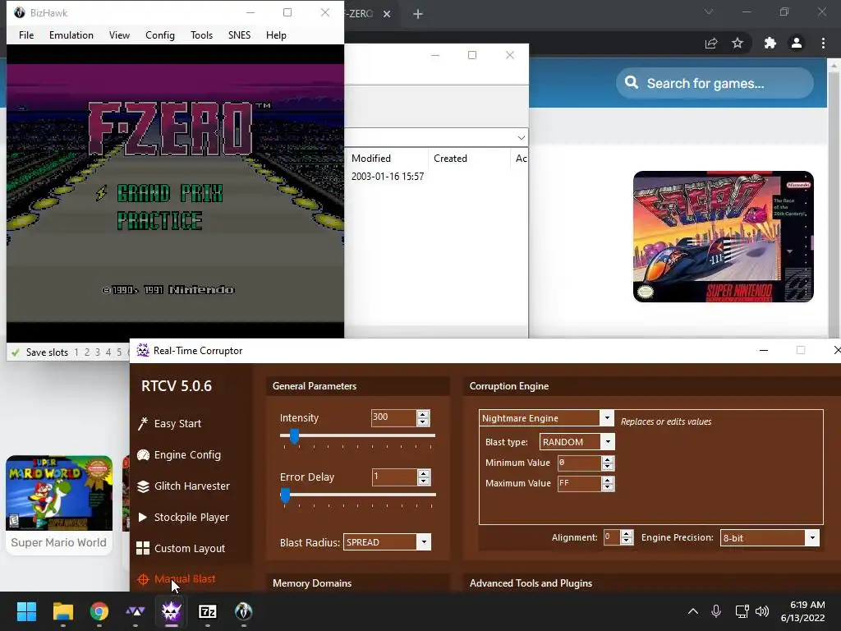This screenshot has height=631, width=841.
Task: Open the Chrome profile icon
Action: point(797,43)
